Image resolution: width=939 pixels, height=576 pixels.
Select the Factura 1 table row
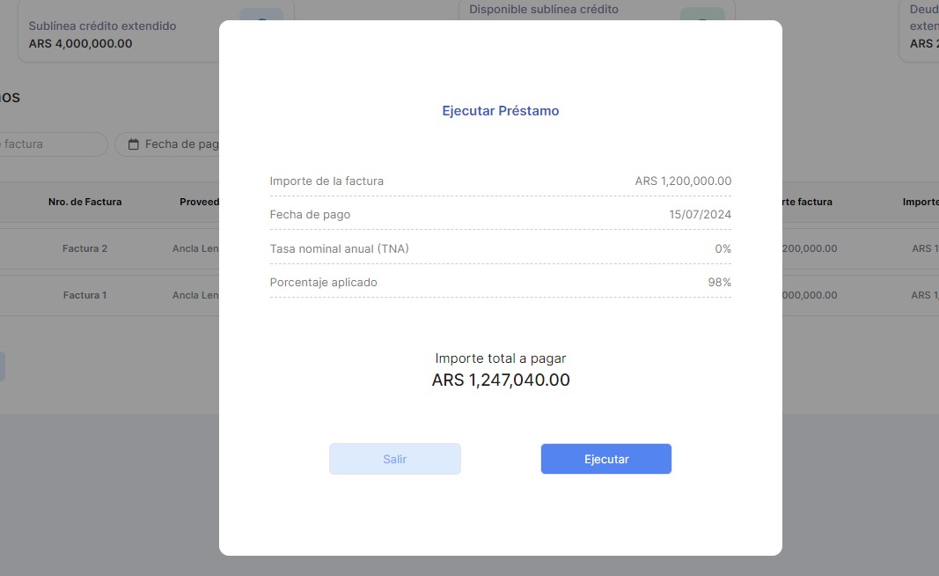pos(84,295)
